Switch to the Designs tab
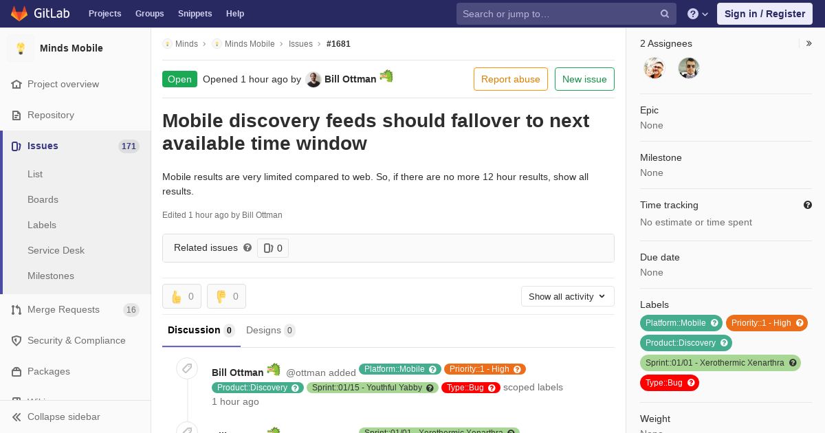Screen dimensions: 825x433 pos(271,331)
